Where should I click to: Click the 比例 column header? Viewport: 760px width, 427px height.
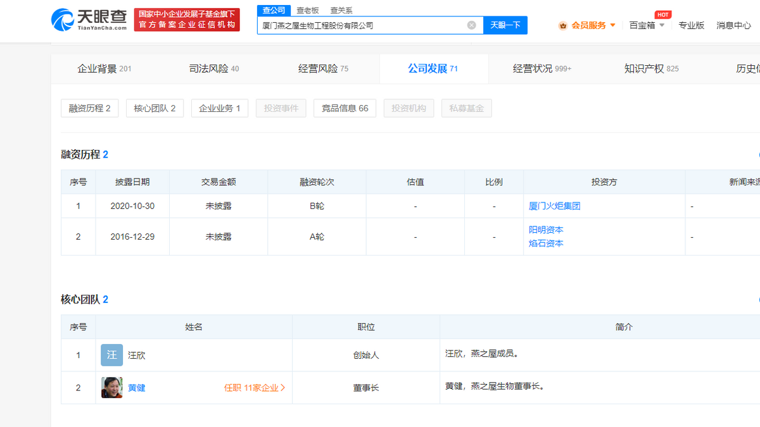[x=494, y=182]
